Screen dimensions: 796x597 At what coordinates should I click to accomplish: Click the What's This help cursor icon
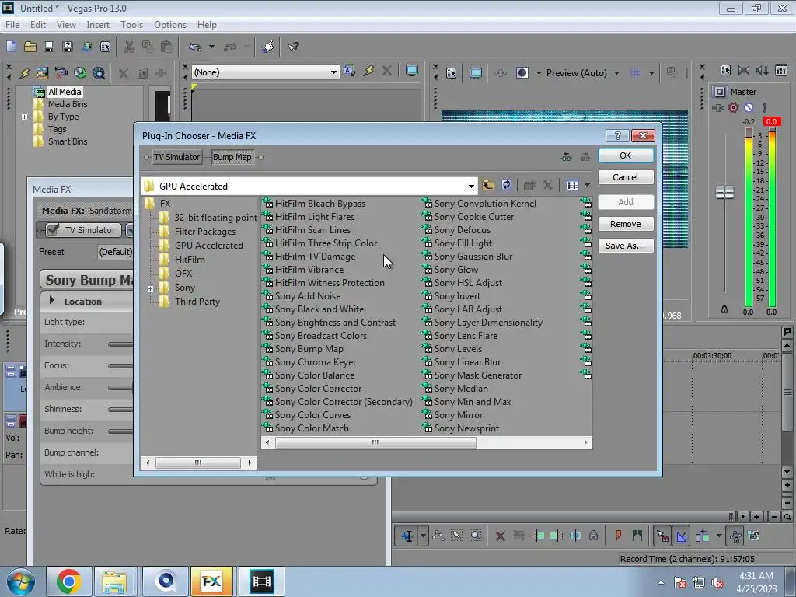tap(293, 47)
